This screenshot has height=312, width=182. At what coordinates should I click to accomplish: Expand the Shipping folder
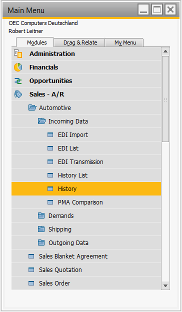(x=41, y=229)
